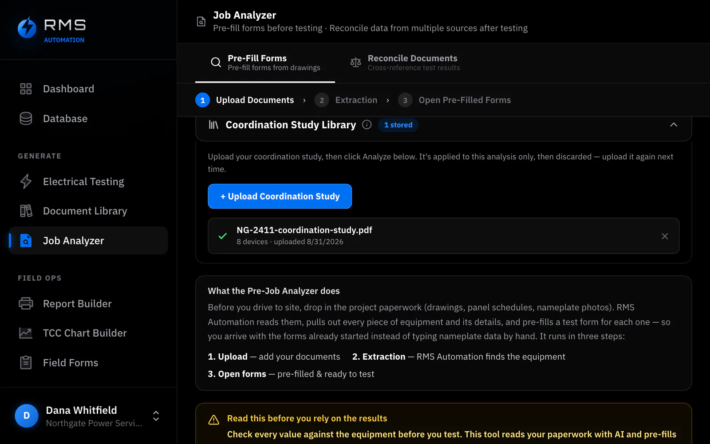The image size is (710, 444).
Task: Click the Report Builder printer icon
Action: click(x=26, y=304)
